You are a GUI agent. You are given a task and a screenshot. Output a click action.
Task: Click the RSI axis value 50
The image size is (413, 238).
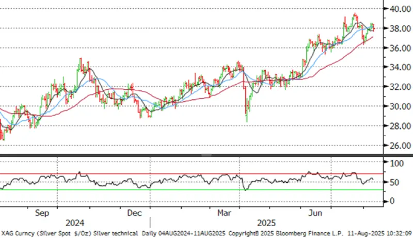pos(394,182)
